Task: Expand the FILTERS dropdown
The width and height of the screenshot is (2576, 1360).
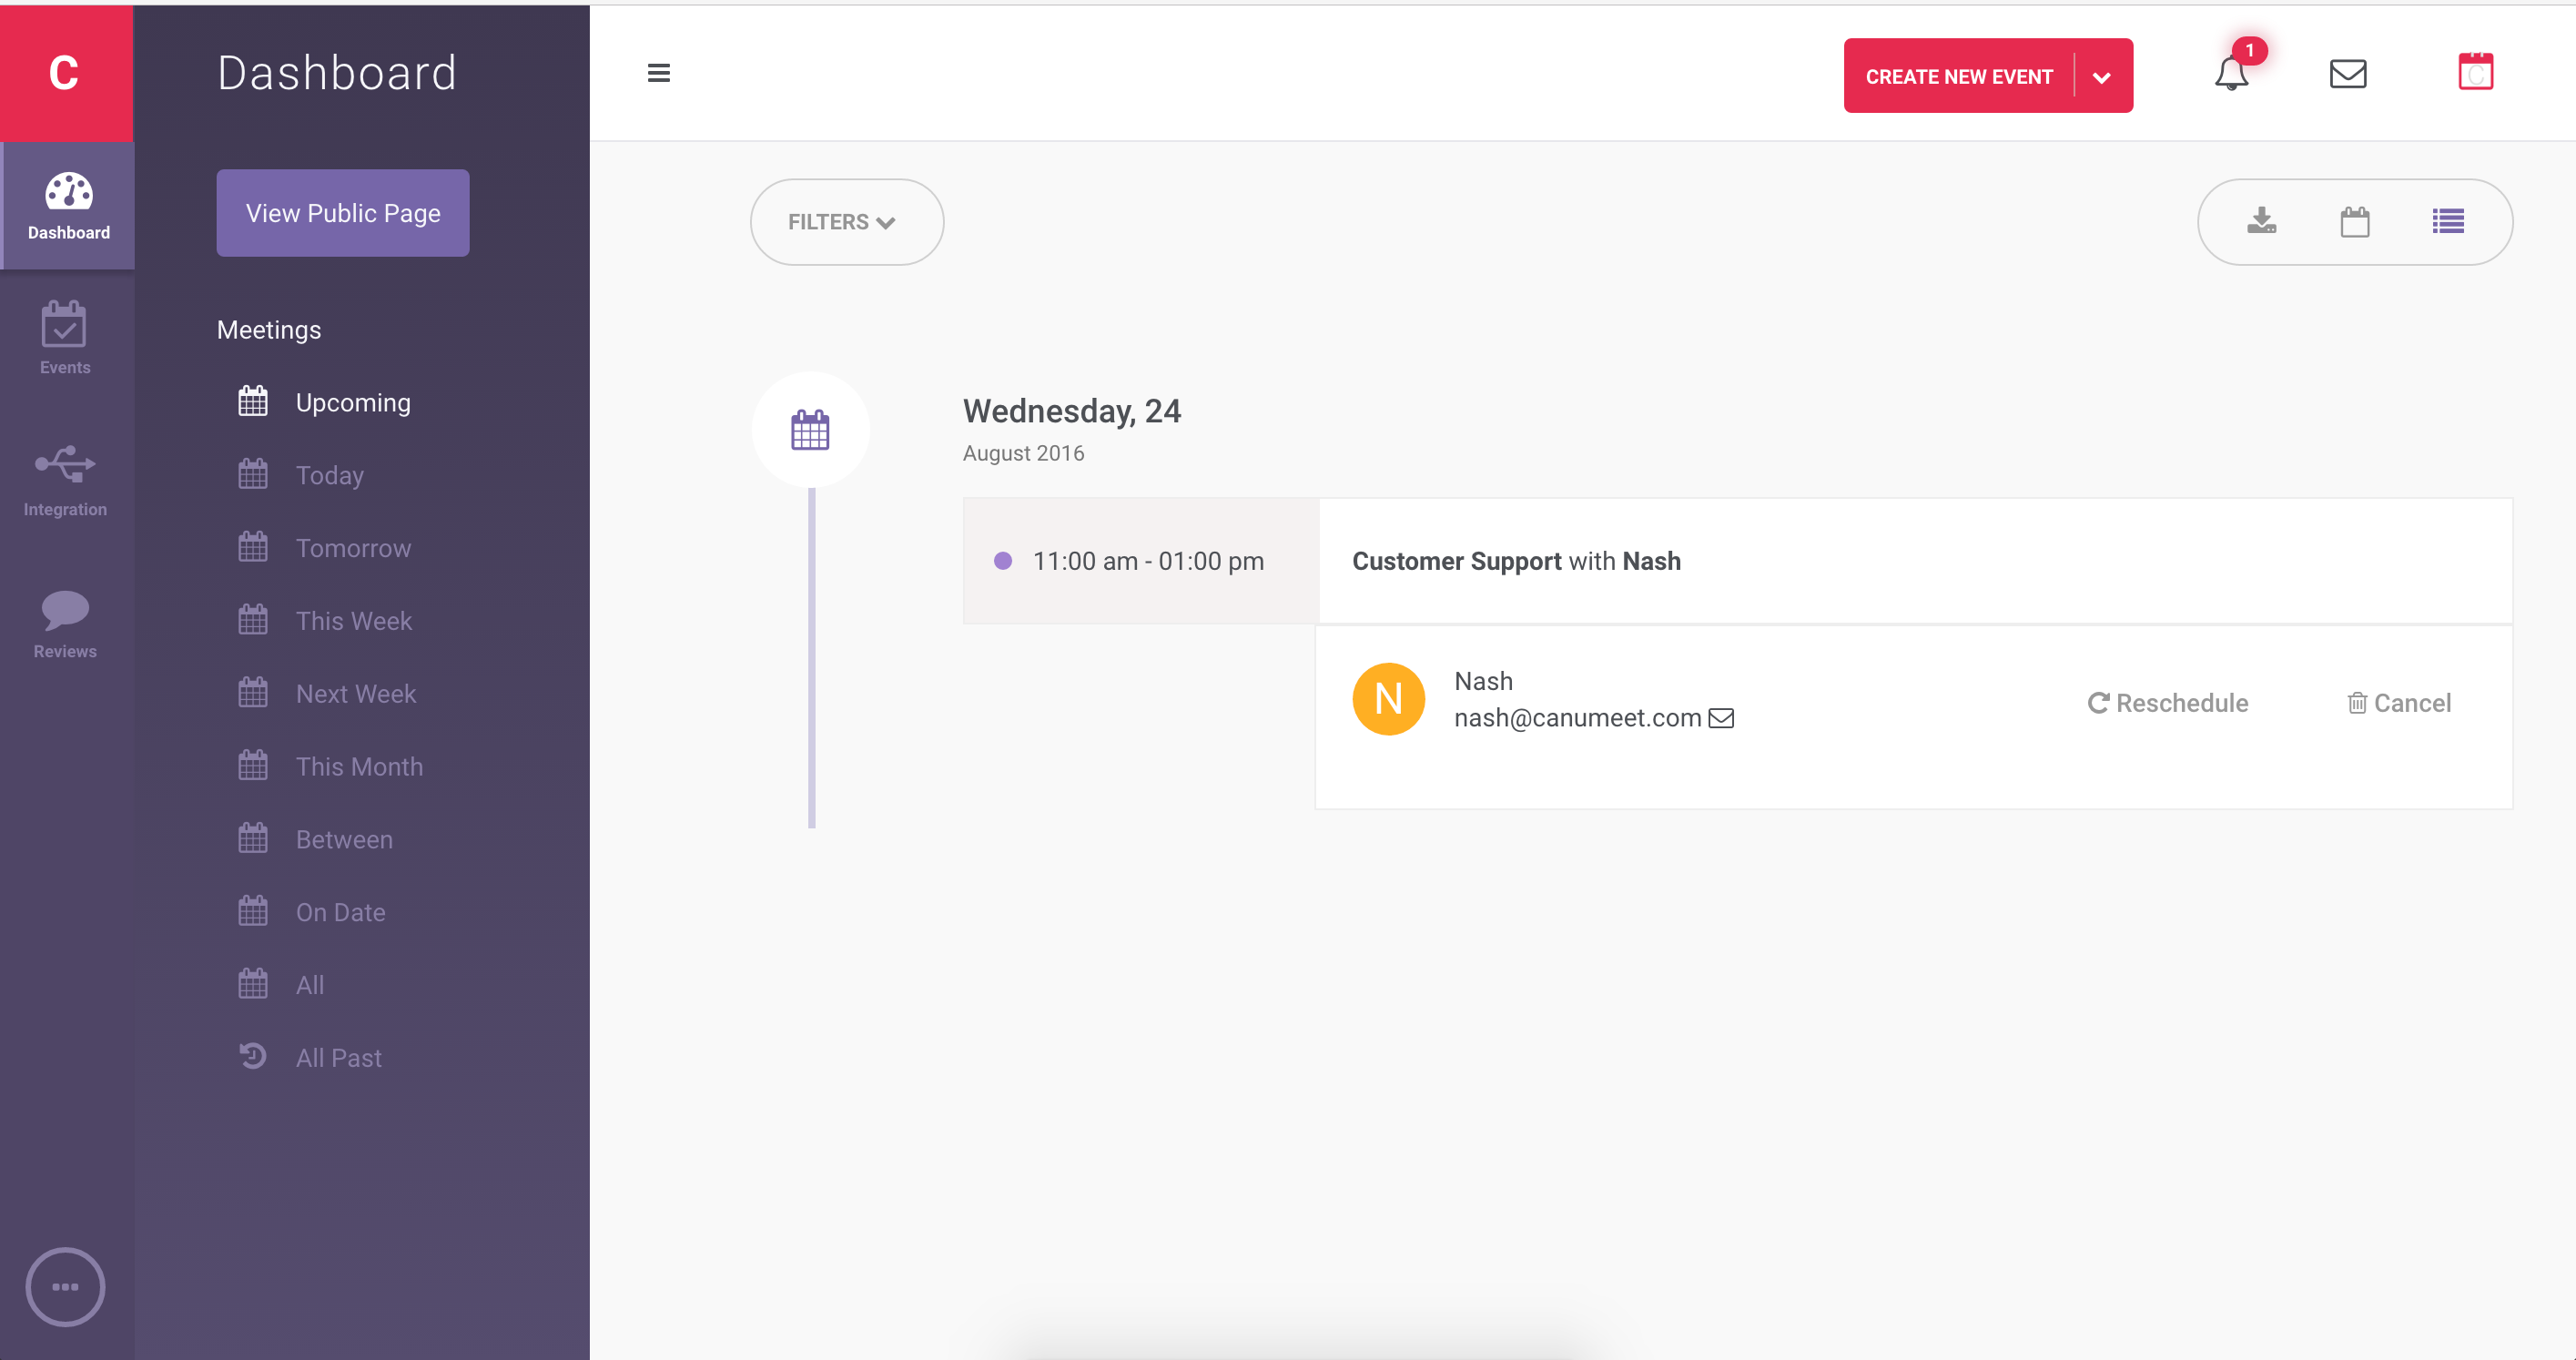Action: coord(846,222)
